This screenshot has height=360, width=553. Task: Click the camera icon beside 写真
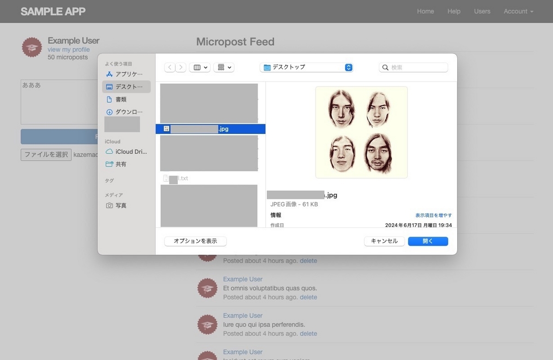109,205
